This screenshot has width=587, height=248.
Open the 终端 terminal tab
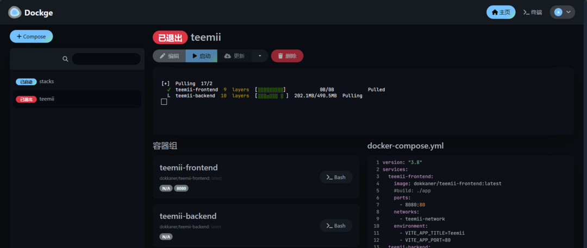tap(532, 12)
